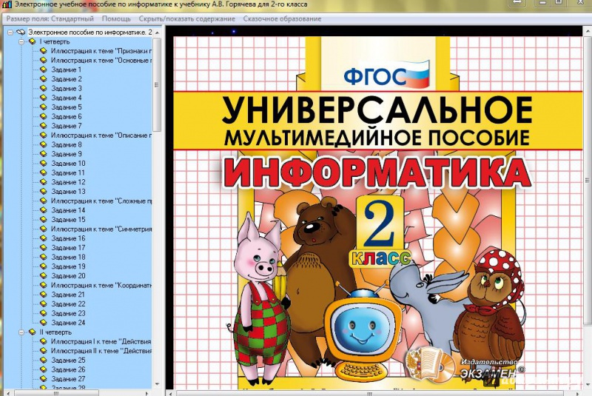Viewport: 592px width, 396px height.
Task: Collapse the 'I четверть' tree branch
Action: click(x=21, y=42)
